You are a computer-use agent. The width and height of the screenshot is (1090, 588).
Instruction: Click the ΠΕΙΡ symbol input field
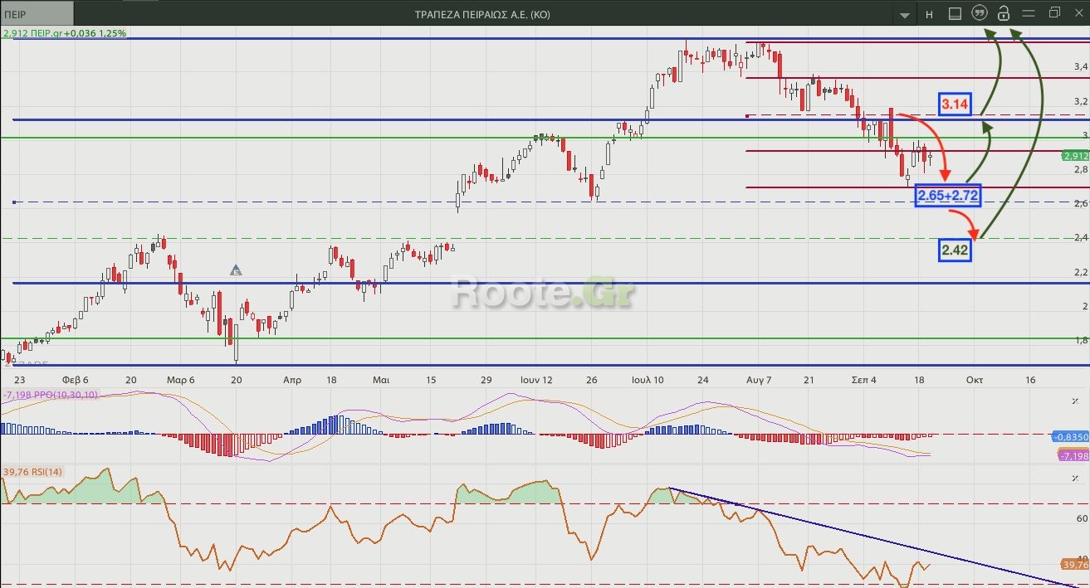point(37,14)
